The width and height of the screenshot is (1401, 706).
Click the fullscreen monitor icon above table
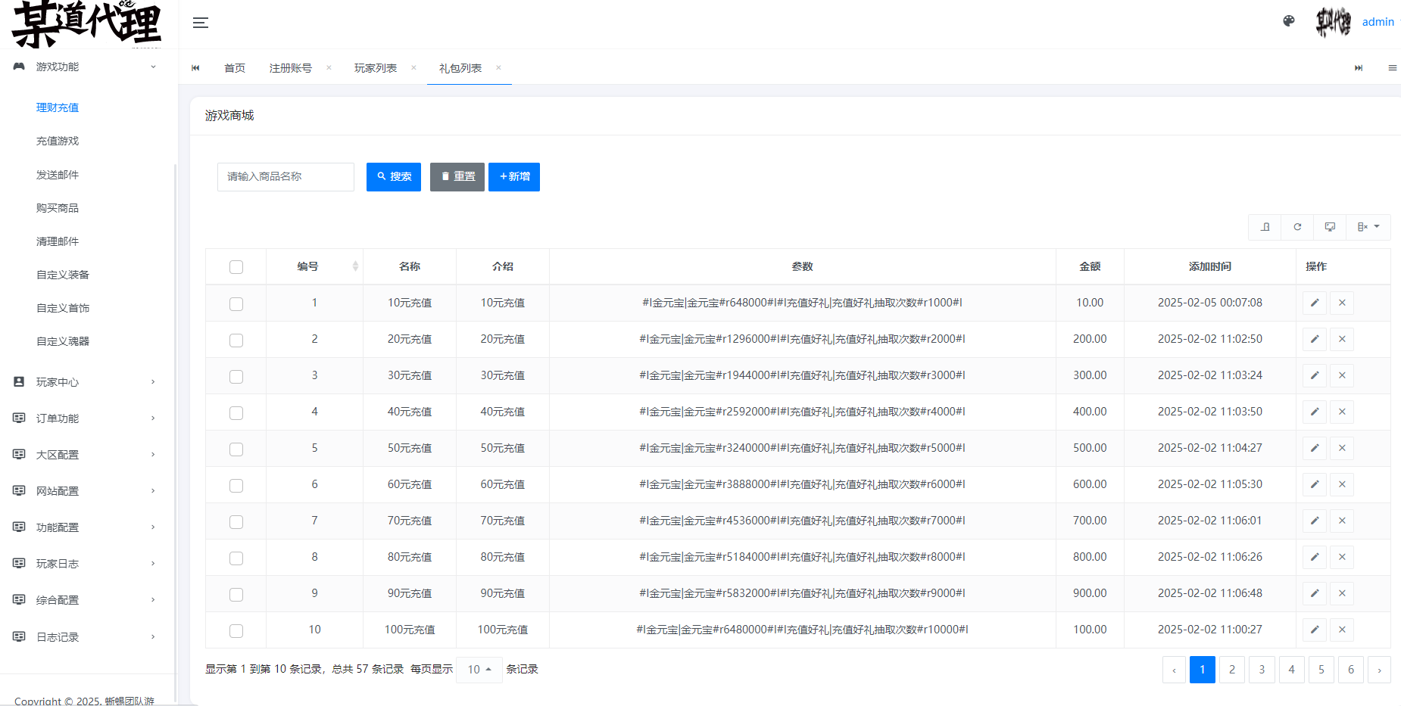coord(1330,227)
